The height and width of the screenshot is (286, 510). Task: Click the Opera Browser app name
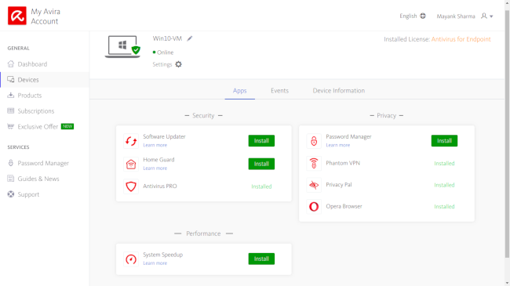(344, 206)
